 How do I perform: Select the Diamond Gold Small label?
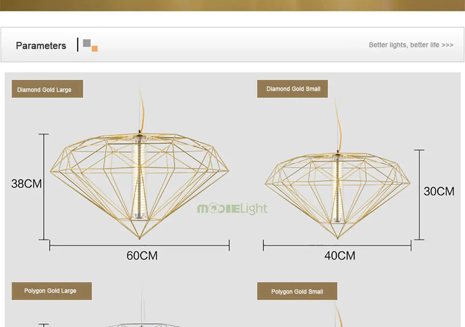pyautogui.click(x=292, y=89)
